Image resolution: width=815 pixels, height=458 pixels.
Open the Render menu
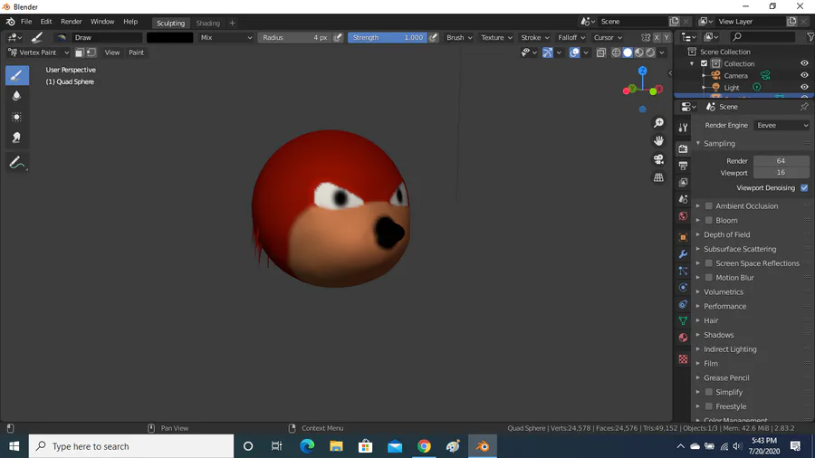coord(72,22)
